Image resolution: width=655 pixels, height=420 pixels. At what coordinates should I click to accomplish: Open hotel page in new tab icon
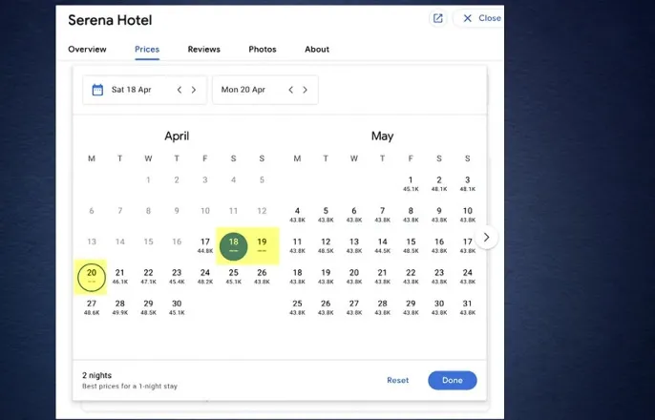coord(437,18)
